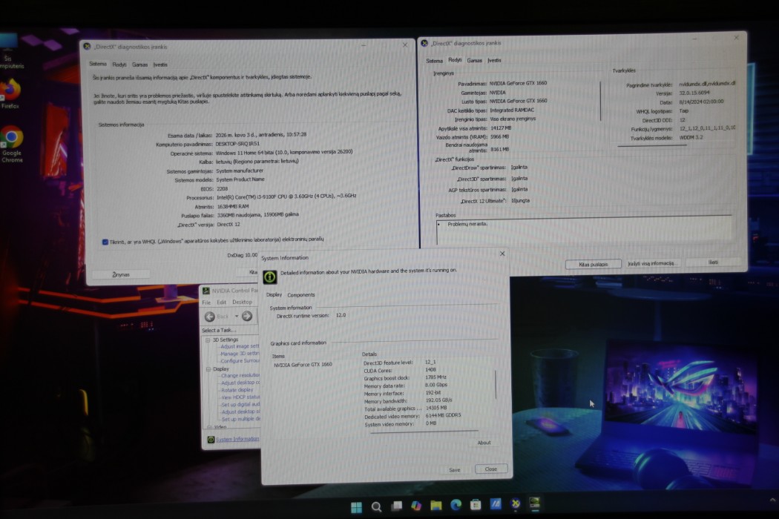Launch Microsoft Edge from the taskbar
The image size is (779, 519).
point(456,506)
